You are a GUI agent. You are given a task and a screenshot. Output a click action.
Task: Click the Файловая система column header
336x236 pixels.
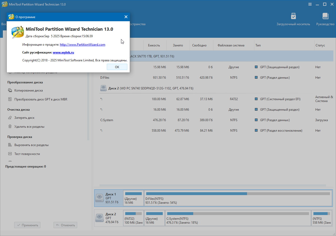[231, 45]
